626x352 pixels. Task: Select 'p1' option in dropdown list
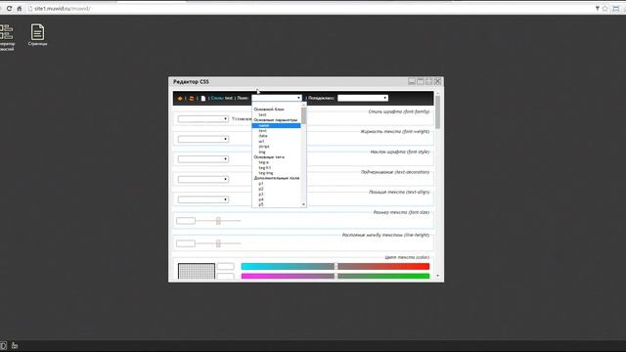pyautogui.click(x=276, y=184)
